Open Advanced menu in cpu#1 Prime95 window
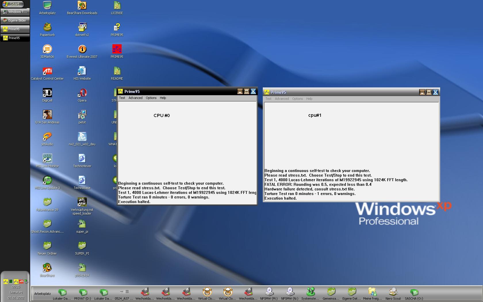The image size is (483, 302). pos(282,99)
